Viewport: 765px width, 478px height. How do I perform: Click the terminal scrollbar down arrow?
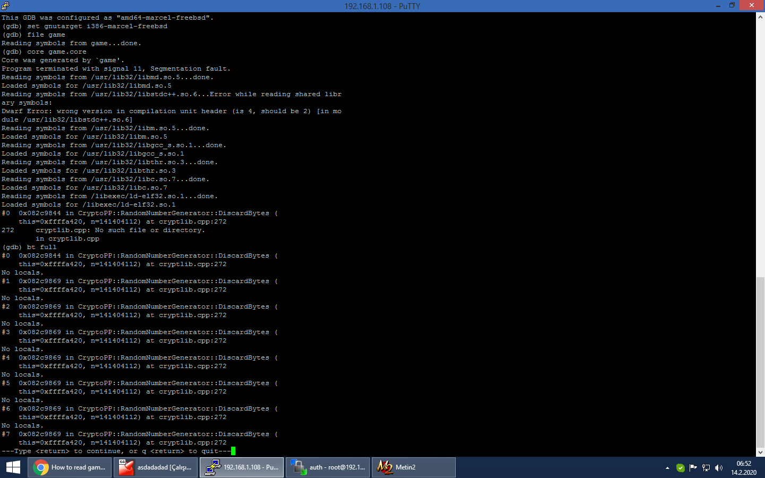pyautogui.click(x=760, y=452)
